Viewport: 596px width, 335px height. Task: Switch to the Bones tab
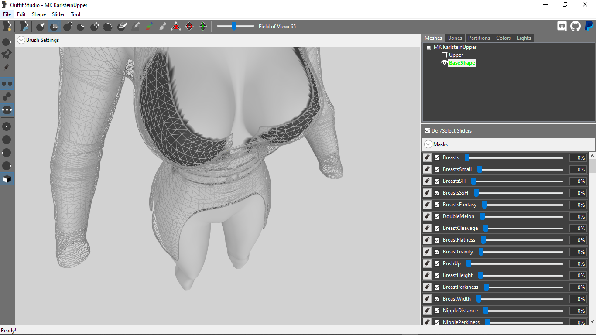[x=455, y=38]
